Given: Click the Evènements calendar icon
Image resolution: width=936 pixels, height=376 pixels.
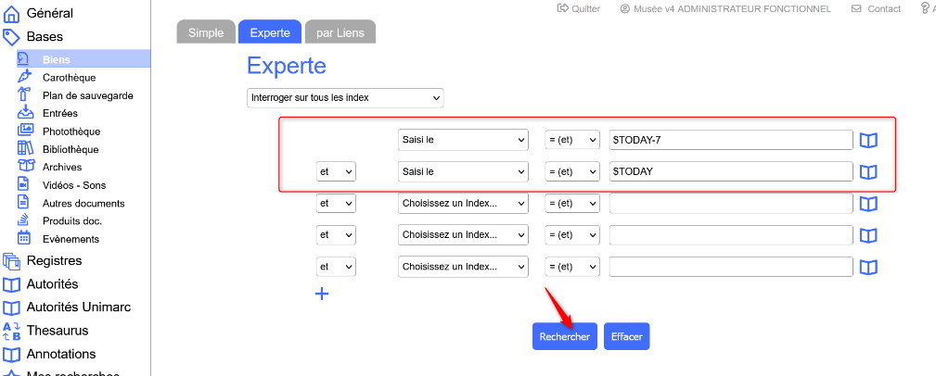Looking at the screenshot, I should 25,239.
